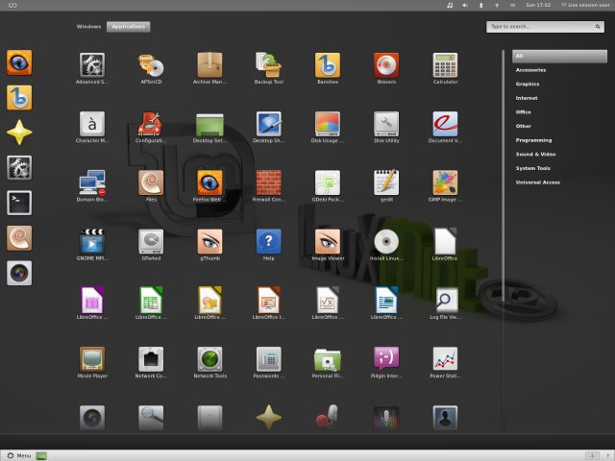Open the Live session user menu
This screenshot has height=461, width=615.
pos(585,5)
